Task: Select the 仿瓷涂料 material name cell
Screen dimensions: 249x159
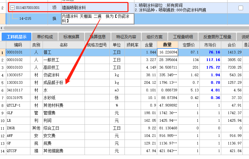Action: point(63,75)
